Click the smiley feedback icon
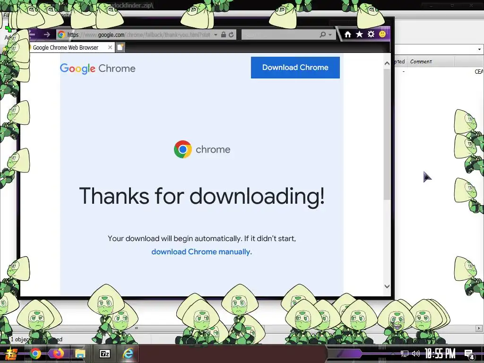Screen dimensions: 484x363 click(x=382, y=34)
